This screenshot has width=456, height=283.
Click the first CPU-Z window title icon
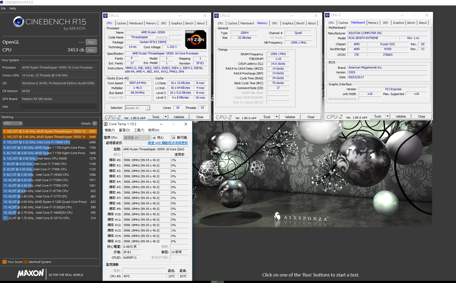click(106, 16)
